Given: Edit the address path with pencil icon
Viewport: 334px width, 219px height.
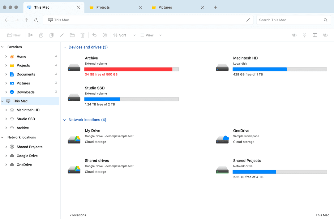Looking at the screenshot, I should coord(248,20).
